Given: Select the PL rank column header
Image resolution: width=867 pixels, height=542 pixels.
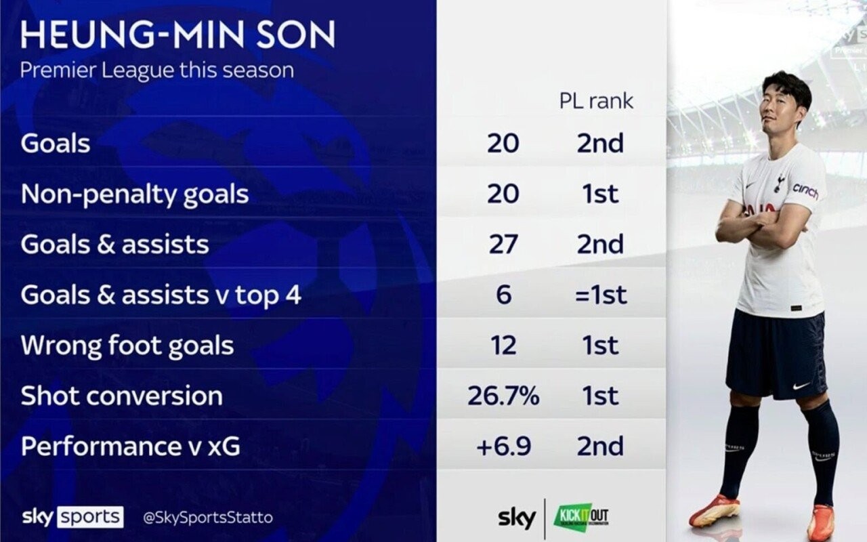Looking at the screenshot, I should pyautogui.click(x=596, y=101).
